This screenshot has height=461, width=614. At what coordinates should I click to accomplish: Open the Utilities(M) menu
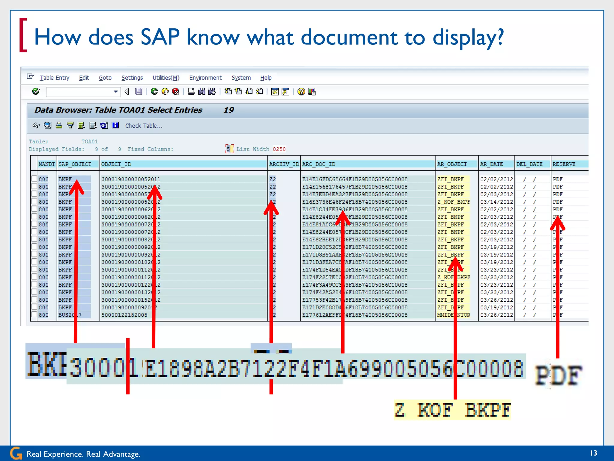(166, 78)
